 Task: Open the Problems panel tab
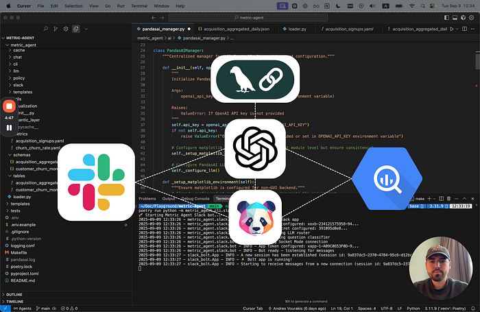point(147,199)
